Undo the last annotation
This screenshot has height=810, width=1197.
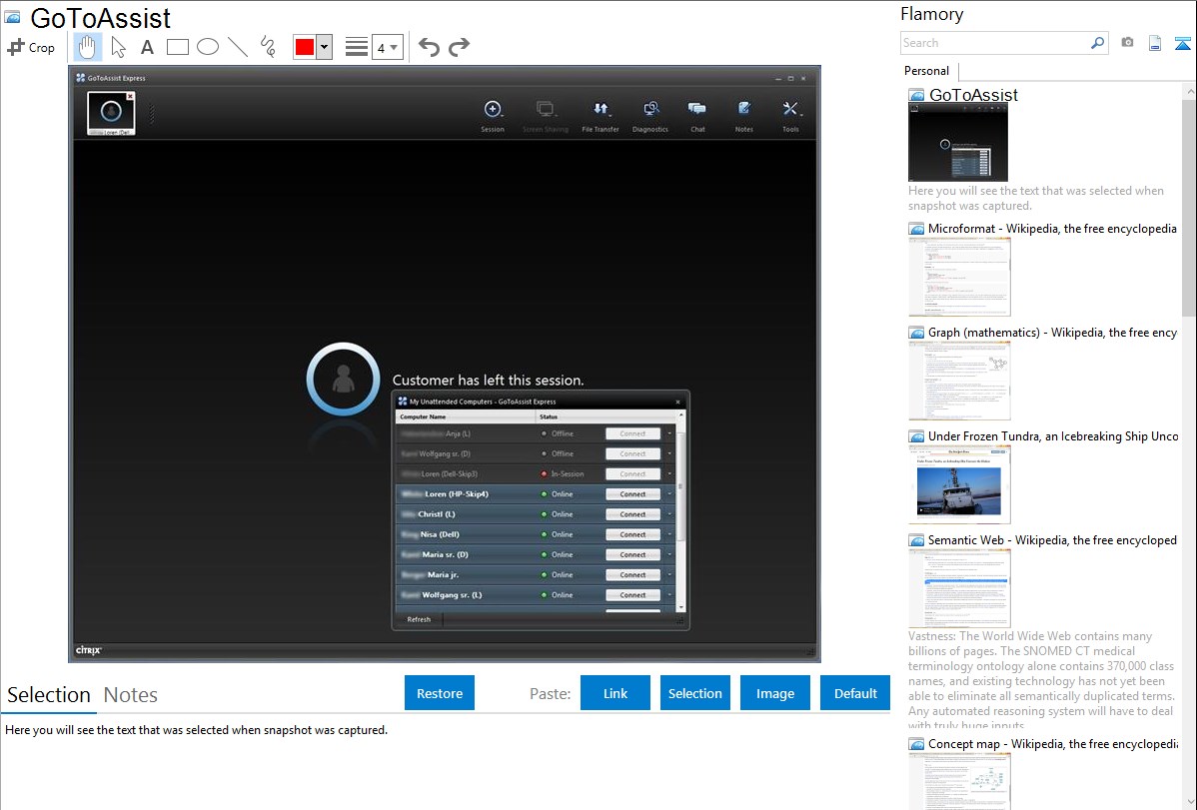429,47
